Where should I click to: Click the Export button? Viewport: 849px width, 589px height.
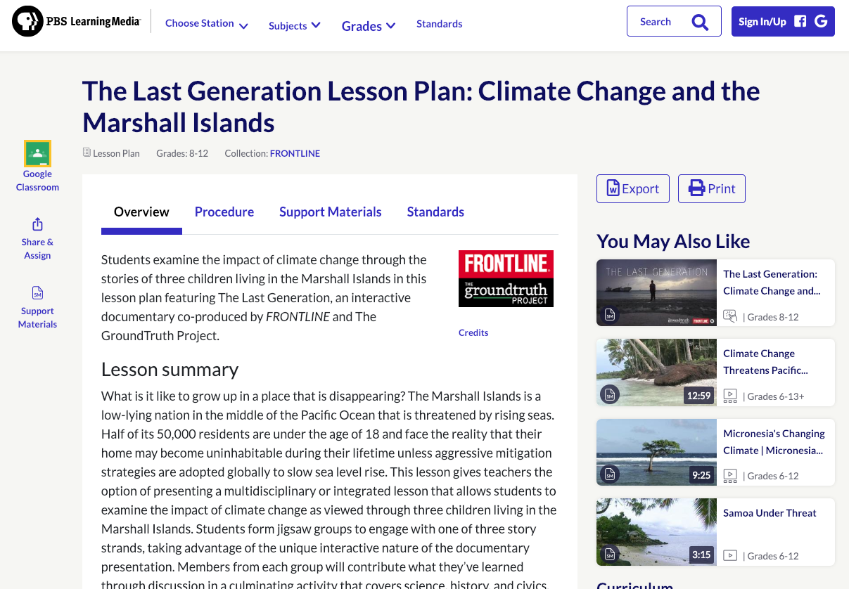click(x=632, y=188)
